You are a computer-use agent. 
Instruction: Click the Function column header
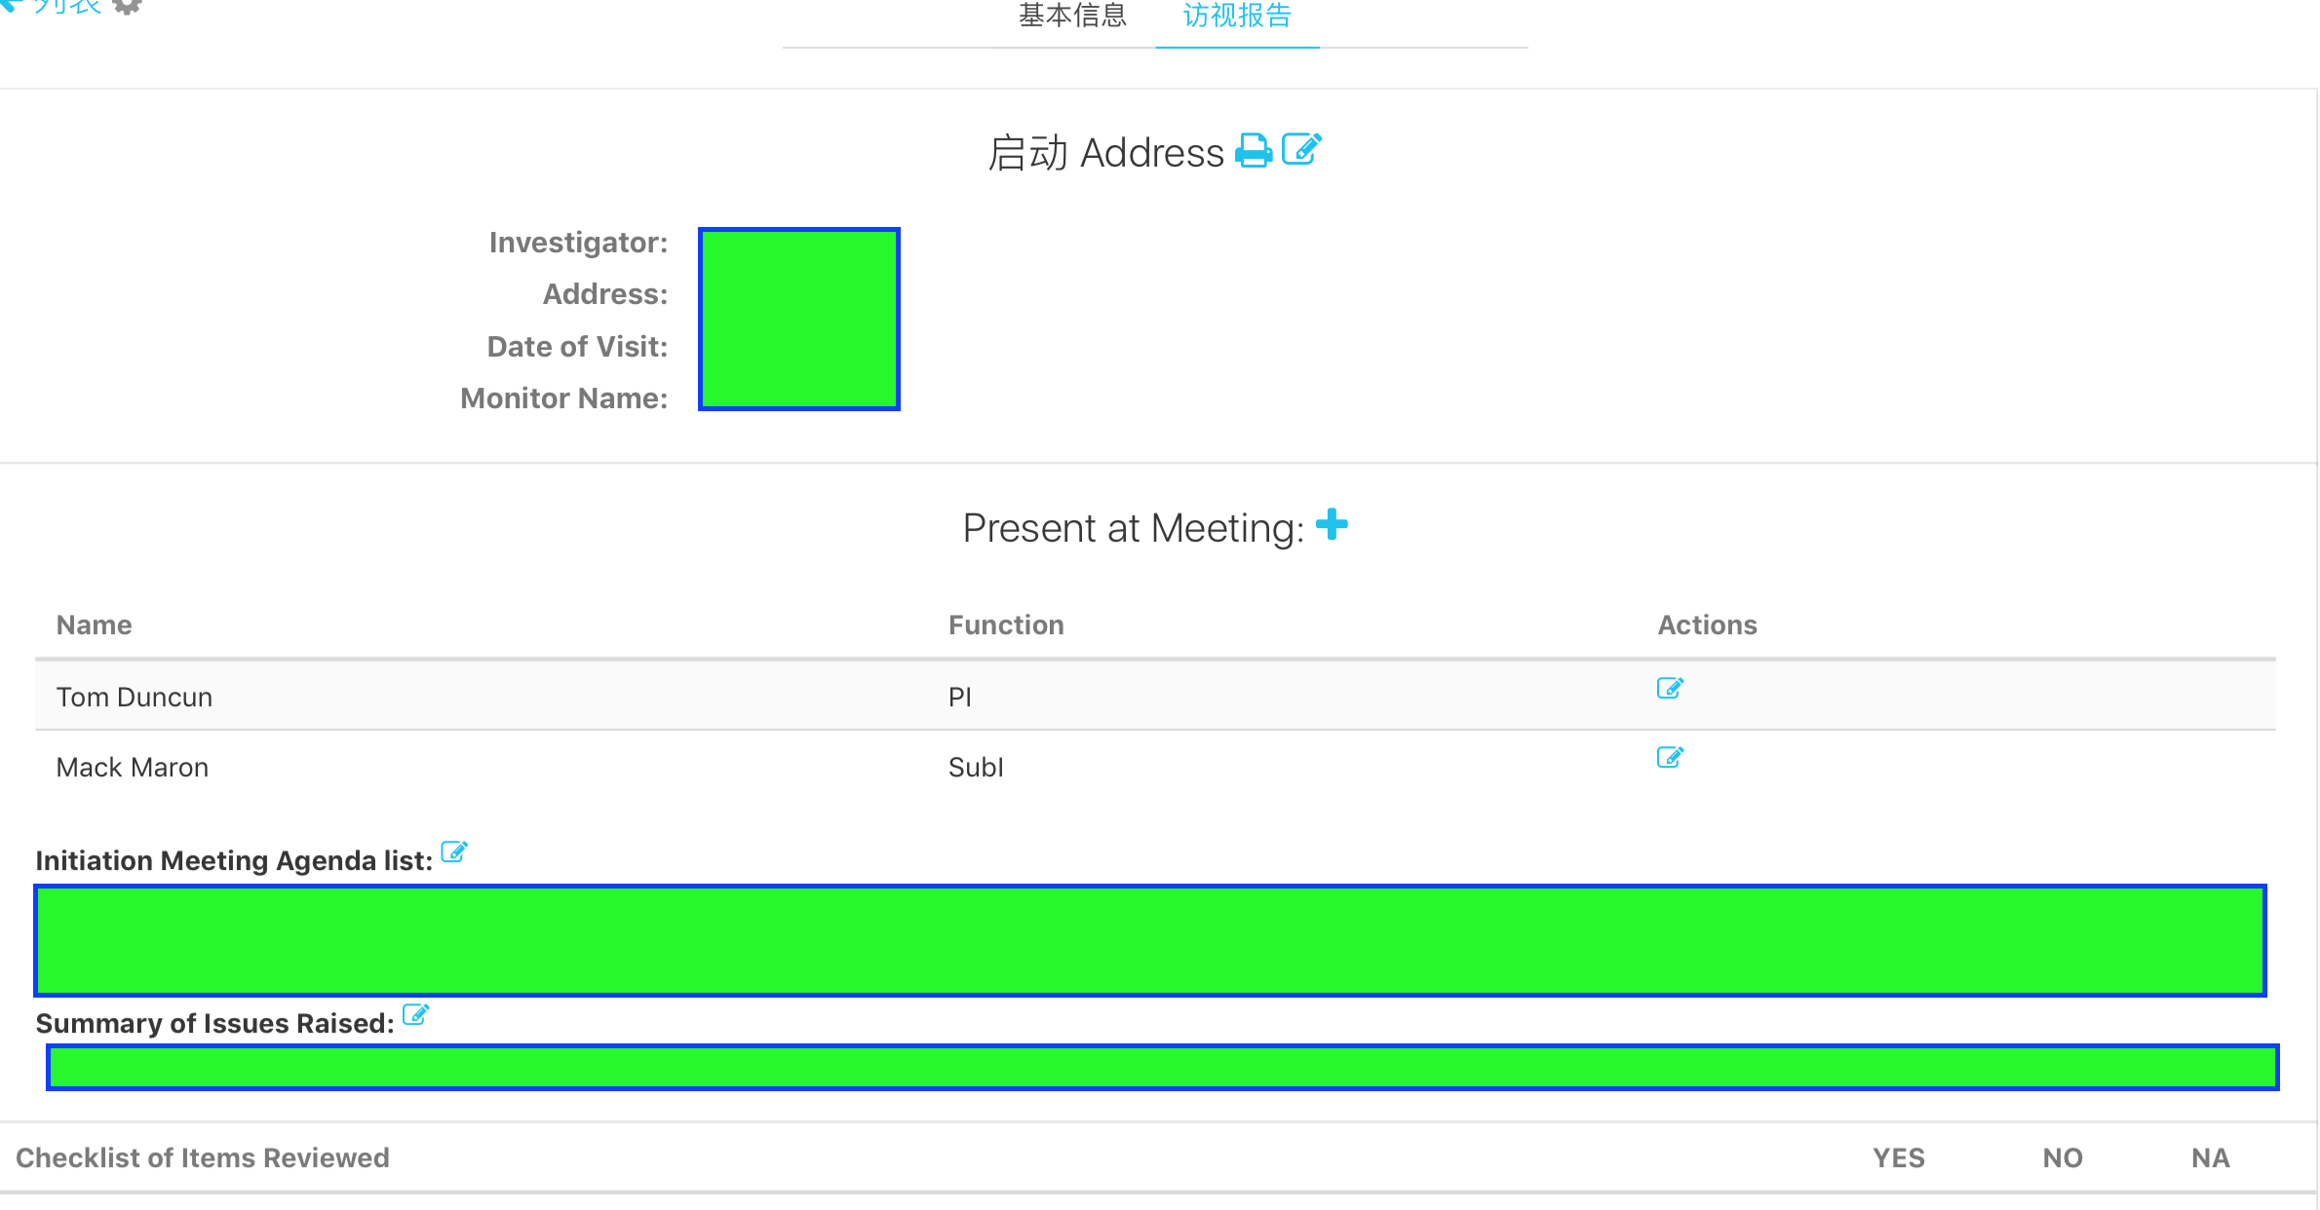coord(1006,624)
